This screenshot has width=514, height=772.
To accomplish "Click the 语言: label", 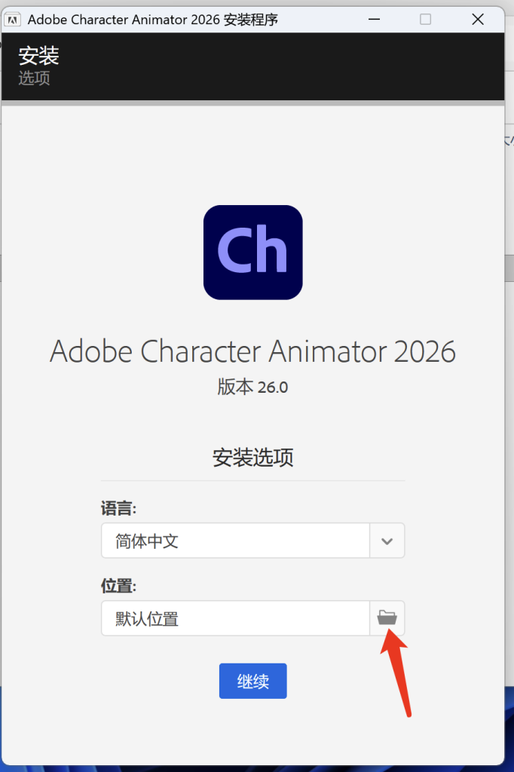I will click(119, 509).
